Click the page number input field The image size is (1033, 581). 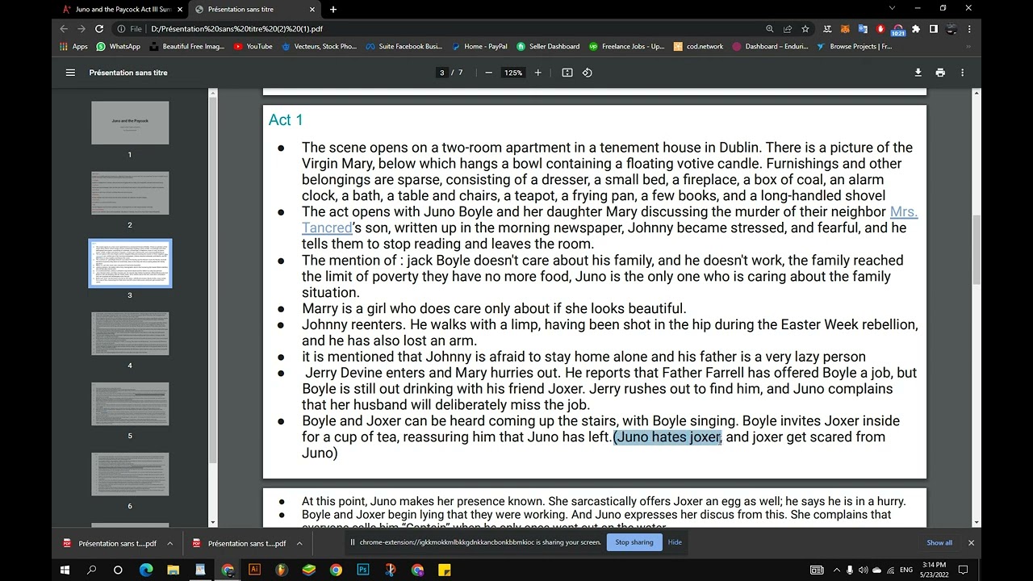click(x=441, y=73)
